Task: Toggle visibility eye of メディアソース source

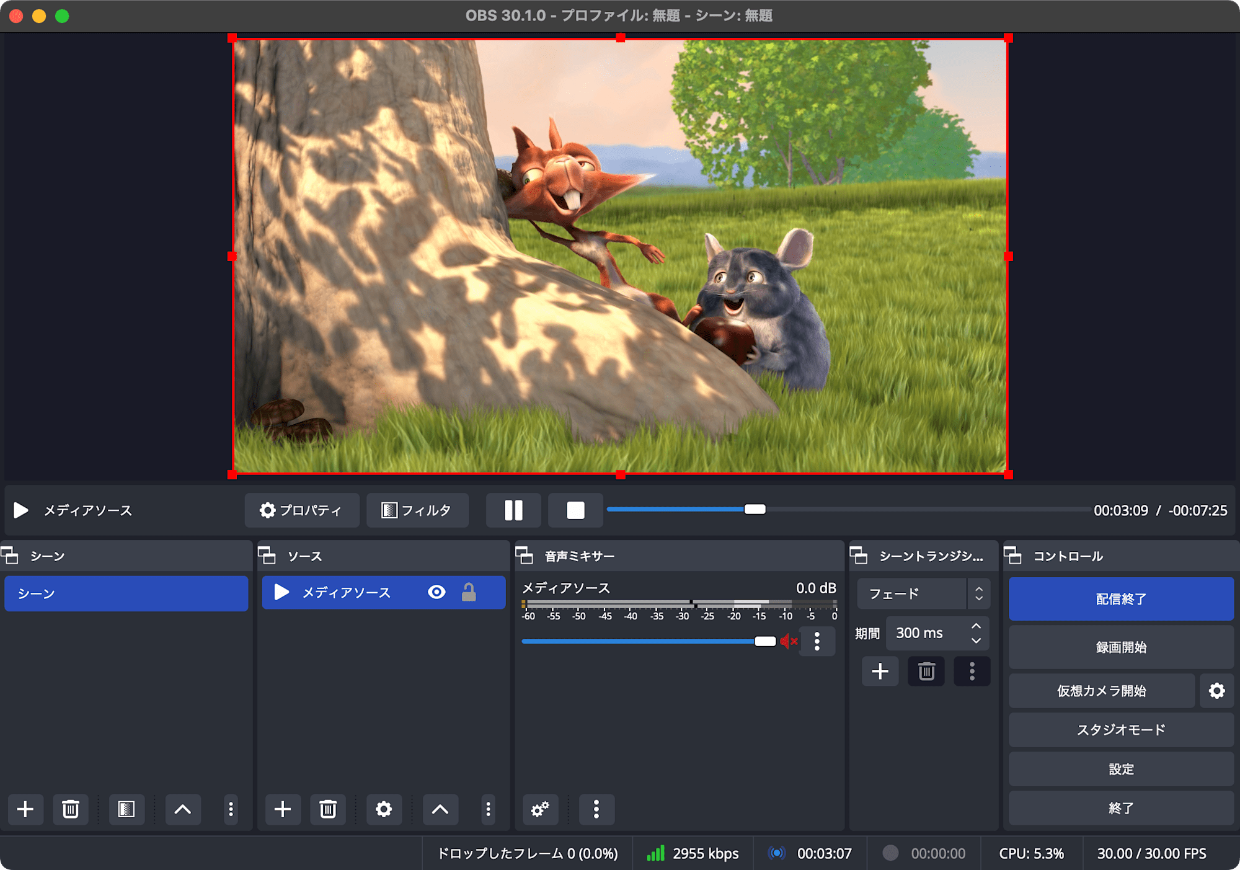Action: pyautogui.click(x=436, y=592)
